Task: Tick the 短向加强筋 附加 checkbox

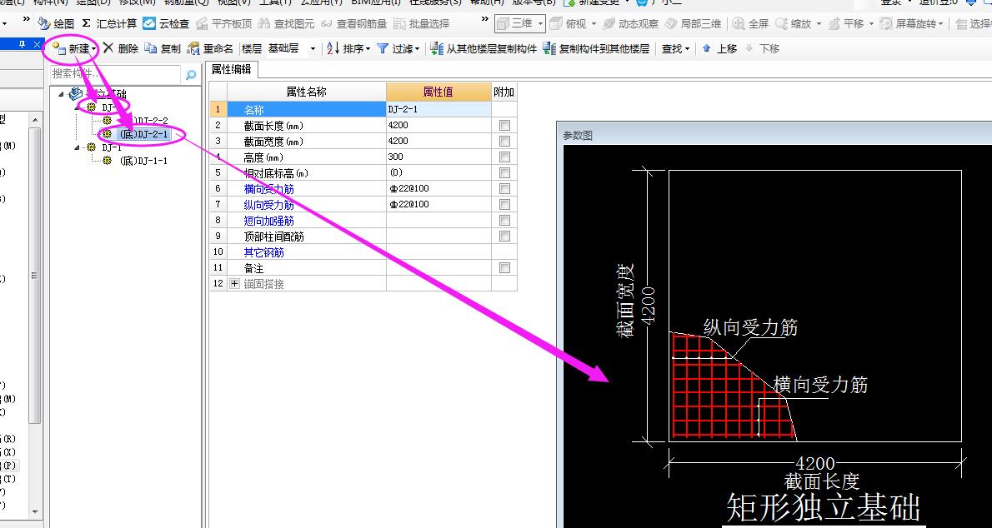Action: [504, 220]
